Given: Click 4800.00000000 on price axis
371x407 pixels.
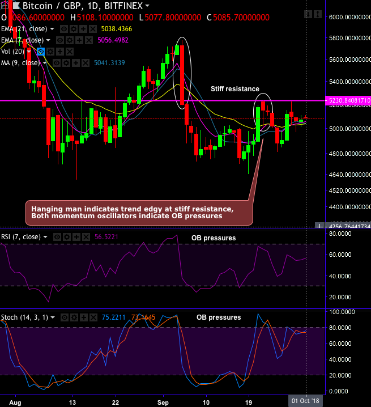Looking at the screenshot, I should point(349,154).
